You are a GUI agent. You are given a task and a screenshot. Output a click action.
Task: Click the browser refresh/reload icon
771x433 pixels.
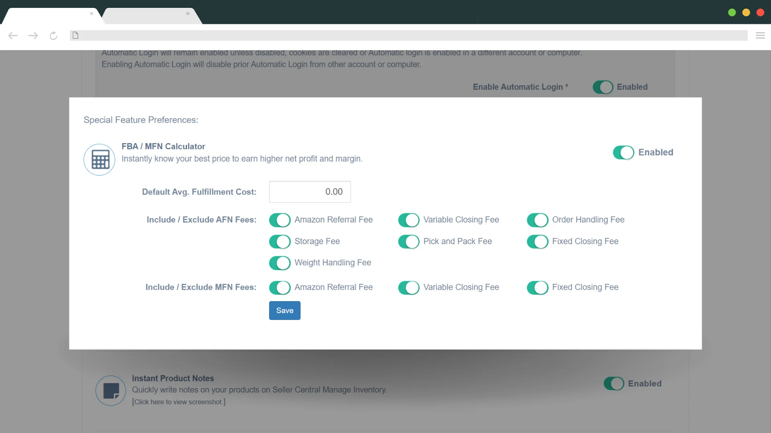tap(53, 35)
